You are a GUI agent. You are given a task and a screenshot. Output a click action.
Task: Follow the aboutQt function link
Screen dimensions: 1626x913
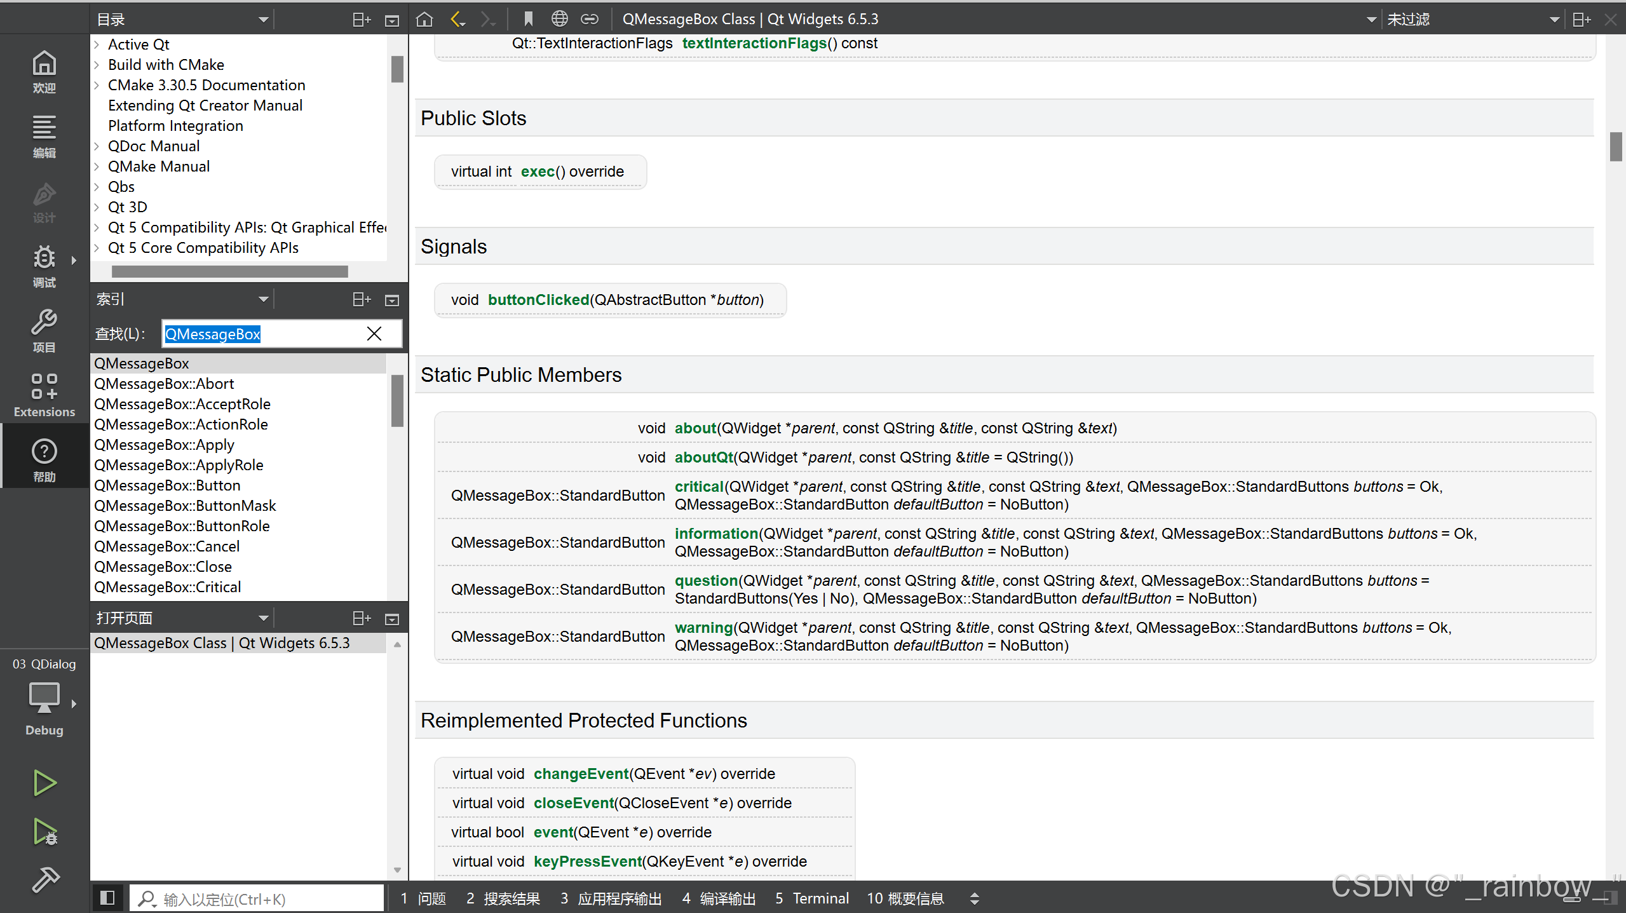pyautogui.click(x=703, y=457)
